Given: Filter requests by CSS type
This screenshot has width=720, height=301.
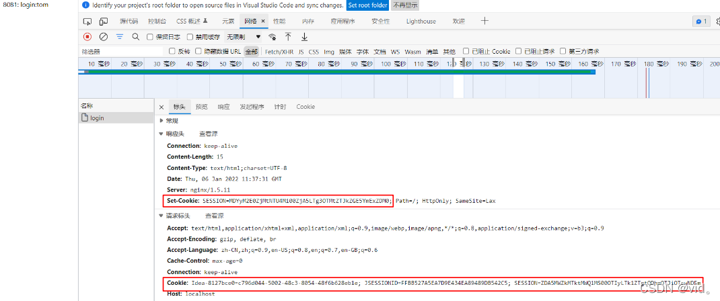Looking at the screenshot, I should click(x=314, y=52).
